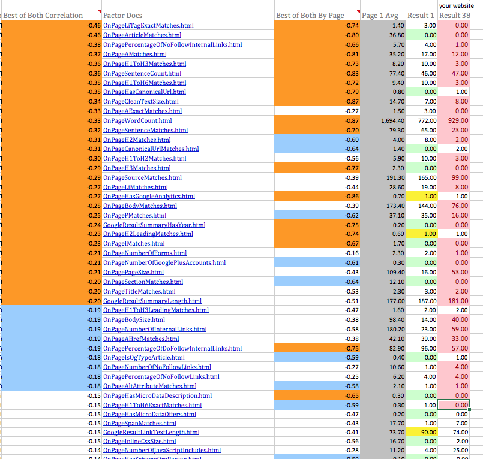Open the OnPageNumberOfNoFollowLinks.html link
The image size is (483, 459).
[157, 367]
